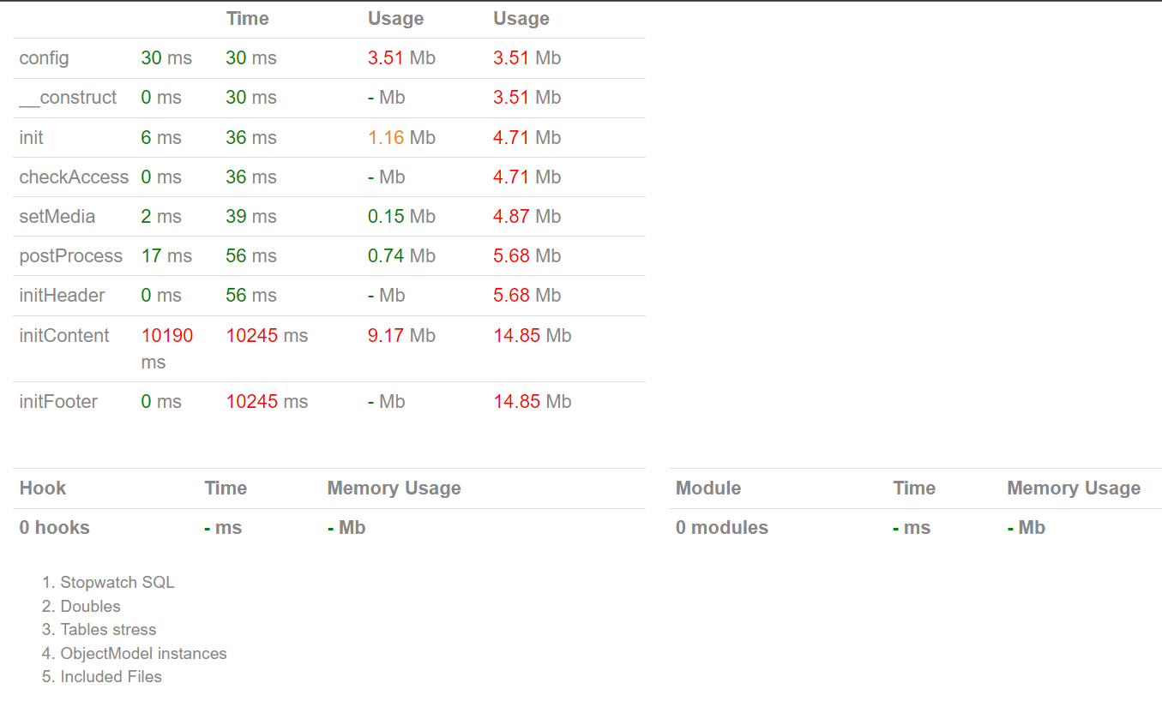Screen dimensions: 1162x713
Task: Click the Hook column header
Action: click(43, 488)
